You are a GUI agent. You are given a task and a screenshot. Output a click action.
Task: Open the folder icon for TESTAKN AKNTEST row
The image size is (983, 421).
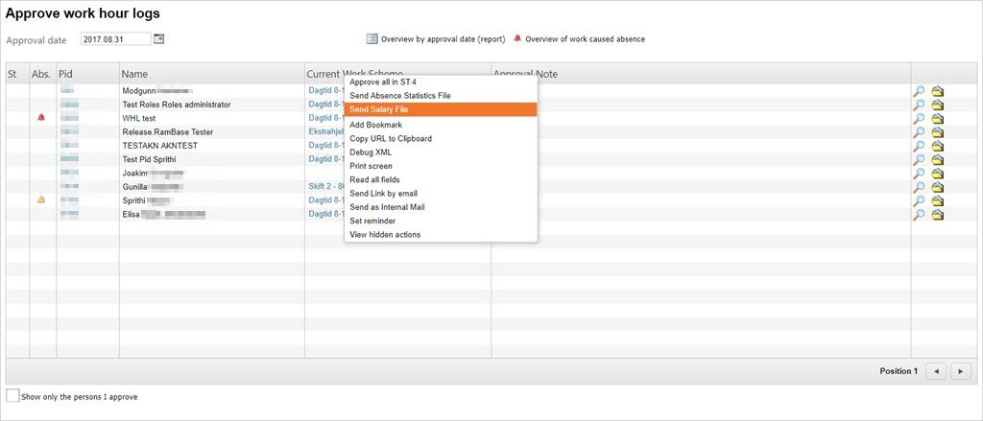[938, 146]
